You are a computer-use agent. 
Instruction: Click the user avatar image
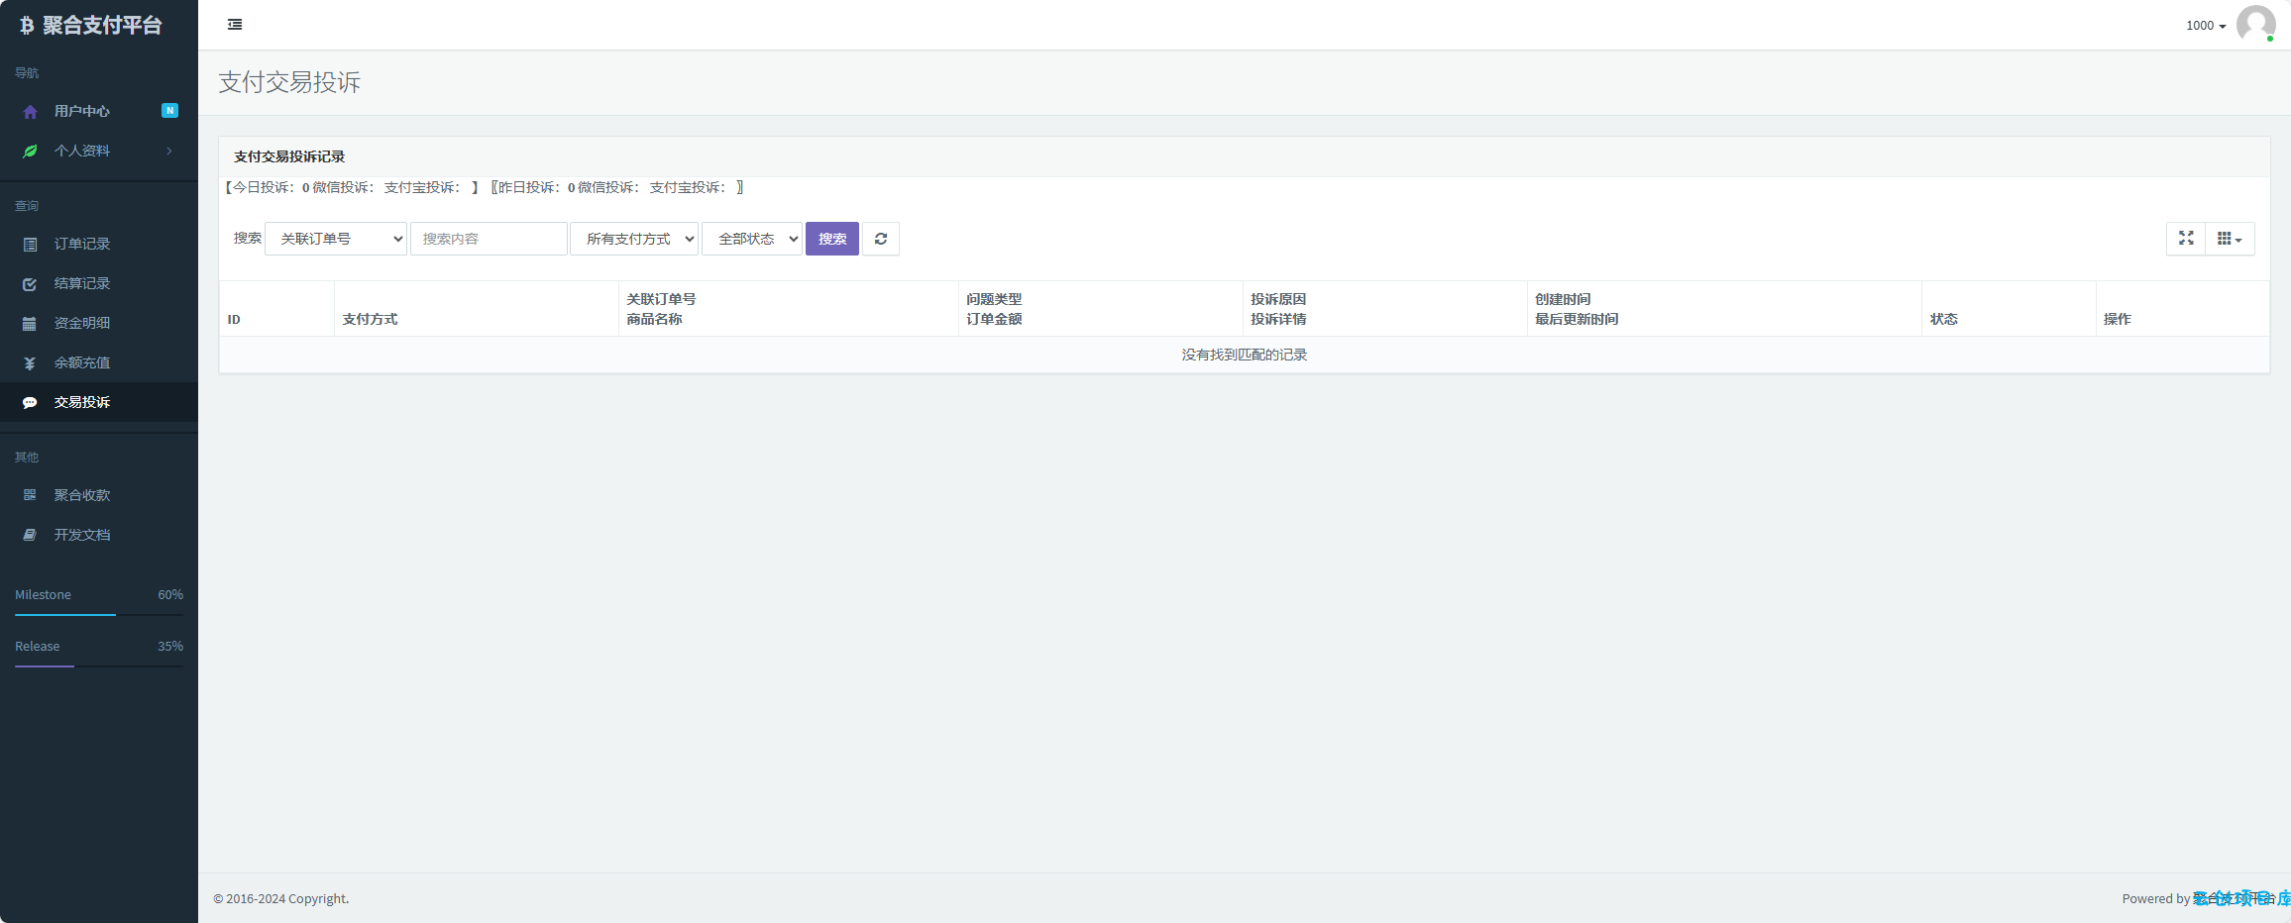click(x=2255, y=25)
